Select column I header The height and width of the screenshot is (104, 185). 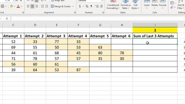[155, 25]
